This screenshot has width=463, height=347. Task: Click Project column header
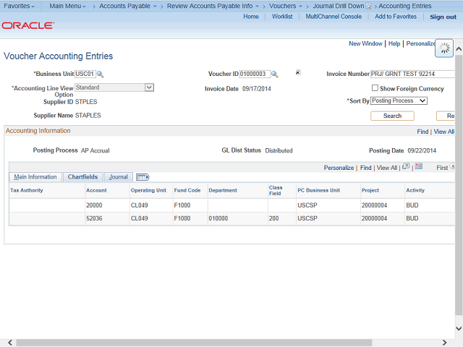[370, 190]
